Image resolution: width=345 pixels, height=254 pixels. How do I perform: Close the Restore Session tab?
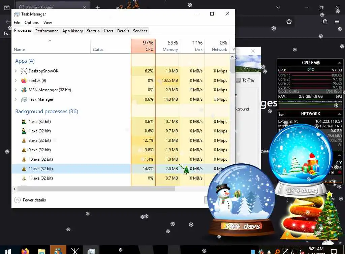coord(85,7)
